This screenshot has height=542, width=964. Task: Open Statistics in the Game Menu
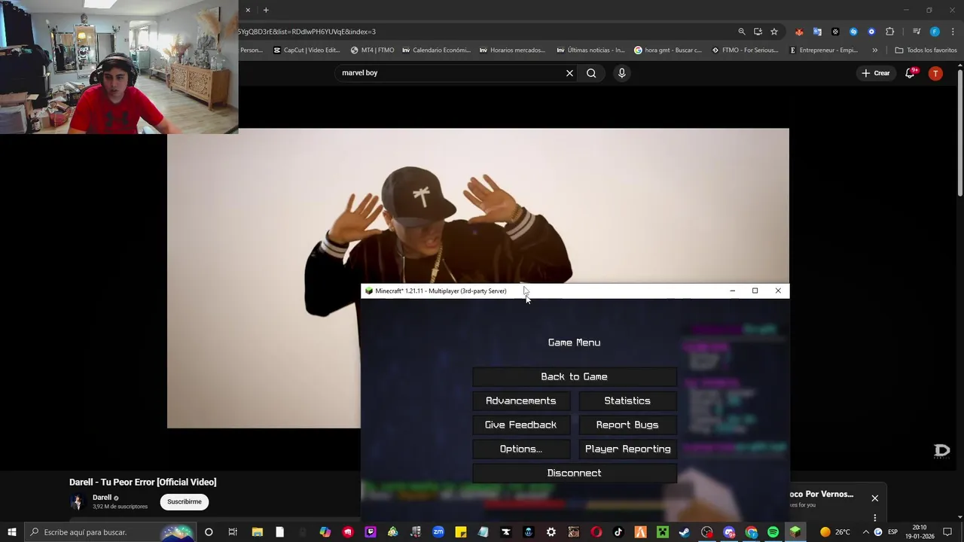(627, 400)
